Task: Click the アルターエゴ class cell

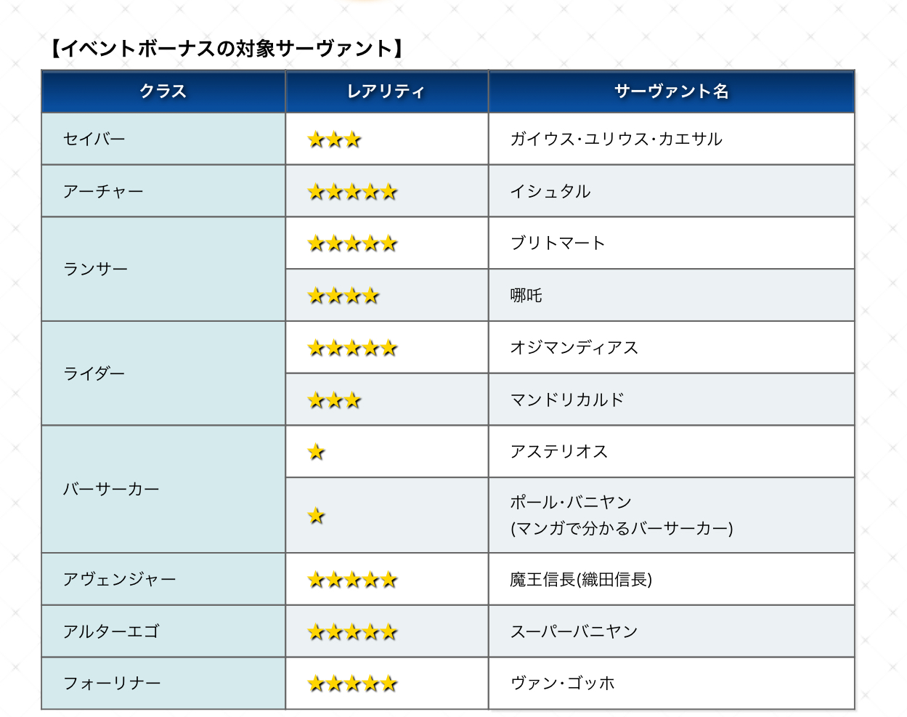Action: click(x=111, y=631)
